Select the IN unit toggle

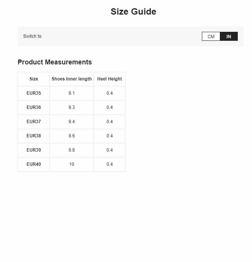(229, 36)
